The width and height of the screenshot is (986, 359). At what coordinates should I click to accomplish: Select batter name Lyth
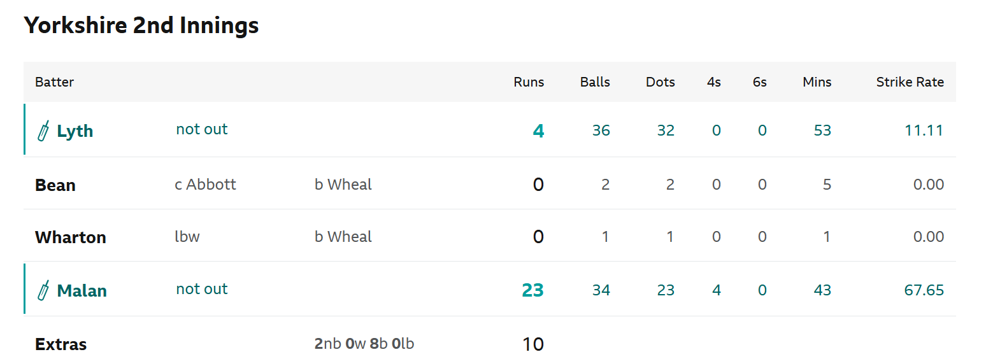click(75, 131)
